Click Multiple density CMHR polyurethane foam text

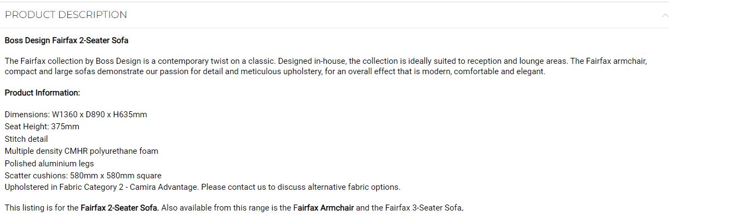[82, 151]
